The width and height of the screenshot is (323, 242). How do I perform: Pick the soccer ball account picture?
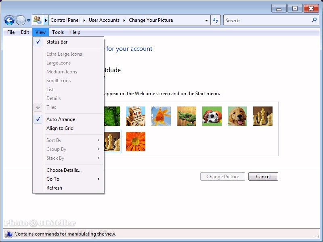tap(212, 116)
